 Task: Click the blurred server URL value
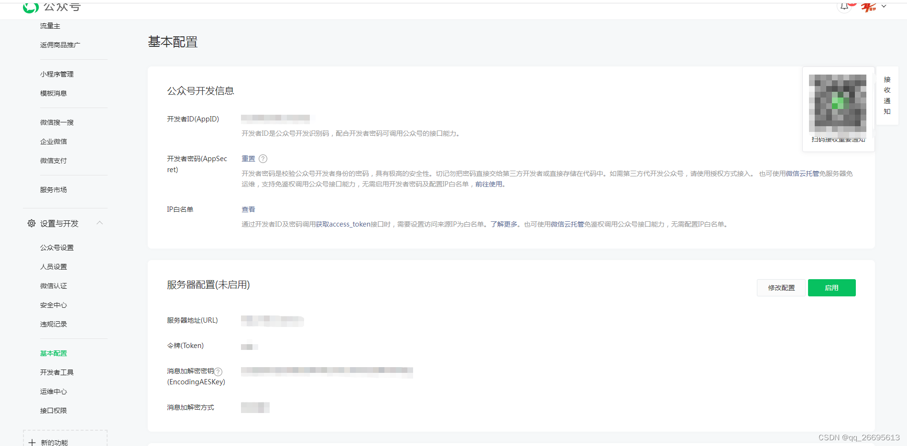pyautogui.click(x=273, y=321)
